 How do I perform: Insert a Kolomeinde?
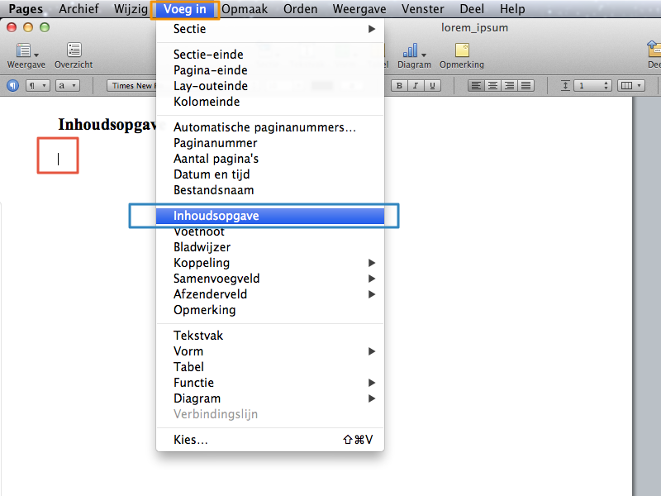(x=270, y=101)
